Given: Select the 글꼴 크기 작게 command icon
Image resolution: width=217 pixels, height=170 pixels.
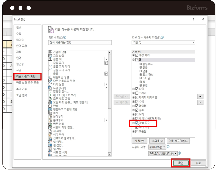Looking at the screenshot, I should tap(50, 66).
